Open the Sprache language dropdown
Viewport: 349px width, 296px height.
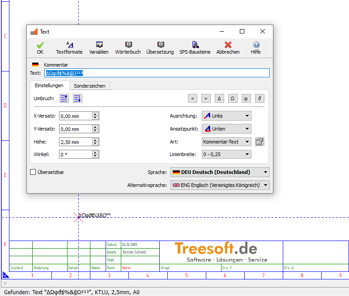click(220, 172)
